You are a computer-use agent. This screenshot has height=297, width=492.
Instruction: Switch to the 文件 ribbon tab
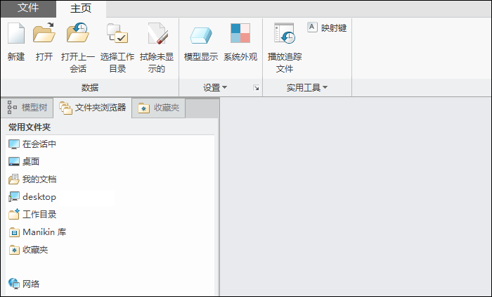[x=28, y=8]
